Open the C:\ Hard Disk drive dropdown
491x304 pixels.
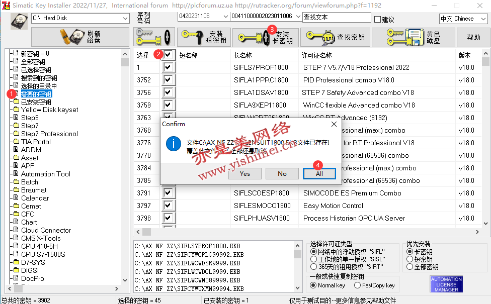(x=125, y=18)
